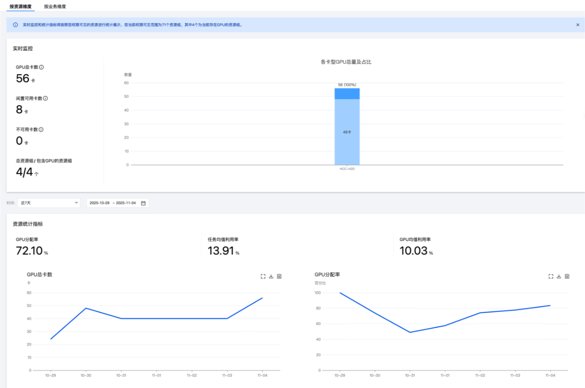Download the GPU分配率 chart image
The image size is (585, 388).
coord(559,276)
